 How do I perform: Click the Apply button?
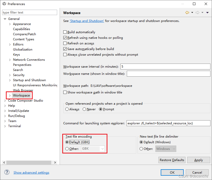tap(198, 160)
